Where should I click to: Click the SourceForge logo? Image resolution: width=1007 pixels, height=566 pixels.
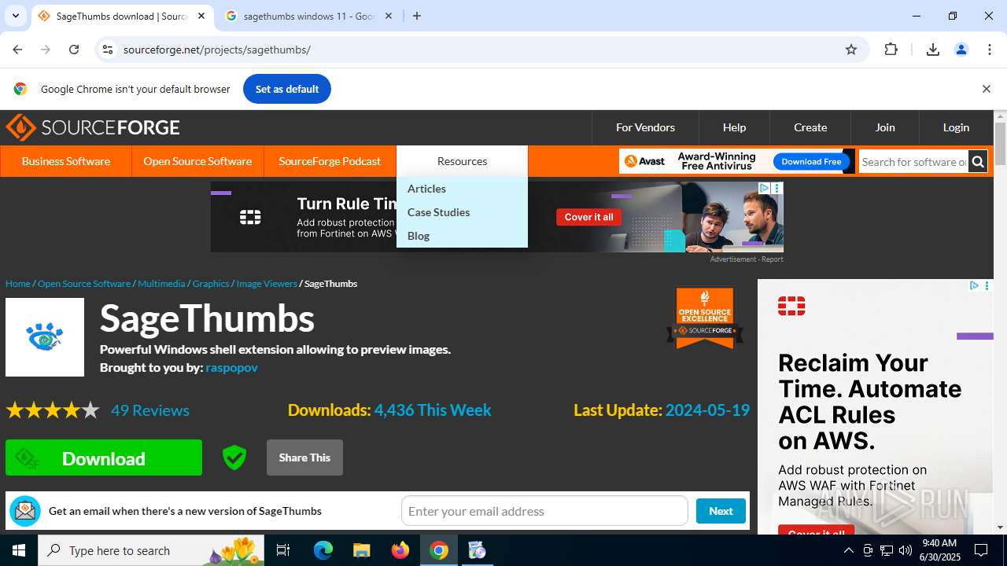pyautogui.click(x=93, y=127)
